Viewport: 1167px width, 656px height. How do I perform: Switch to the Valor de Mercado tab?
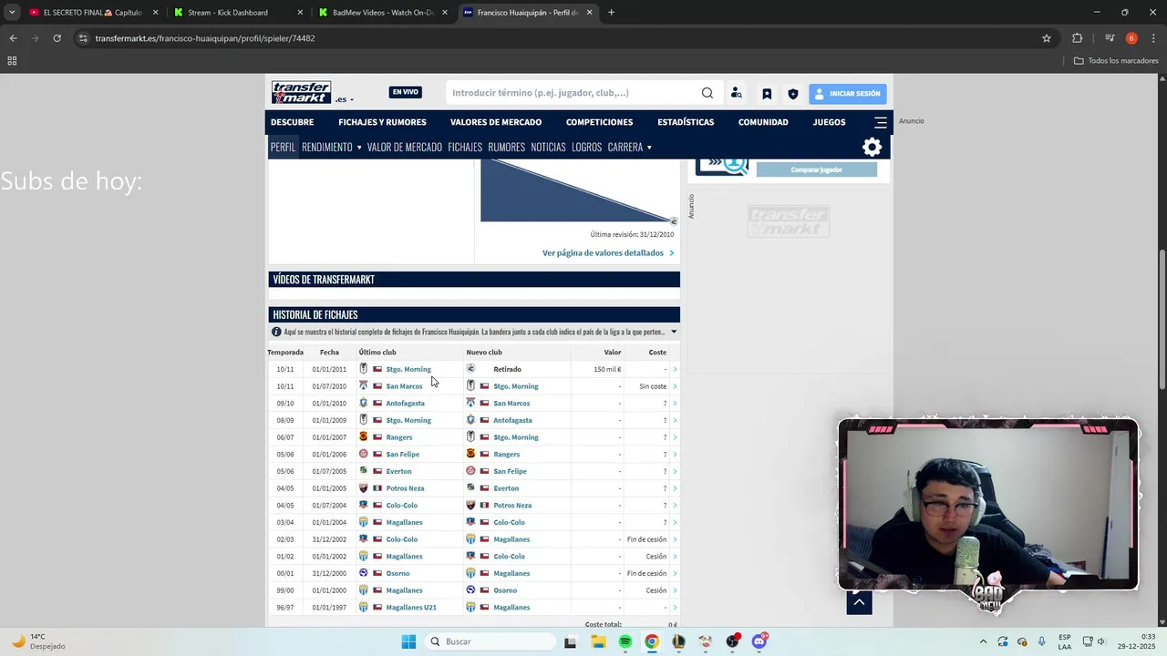(405, 147)
